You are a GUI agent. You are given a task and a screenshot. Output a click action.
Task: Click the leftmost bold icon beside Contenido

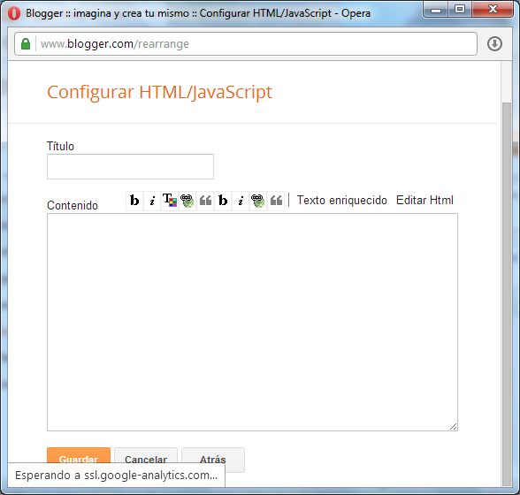[x=134, y=201]
